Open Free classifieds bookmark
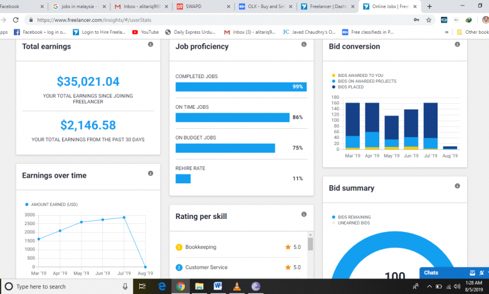This screenshot has width=489, height=294. (368, 32)
